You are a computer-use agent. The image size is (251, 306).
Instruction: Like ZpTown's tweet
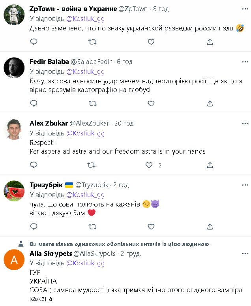(151, 41)
